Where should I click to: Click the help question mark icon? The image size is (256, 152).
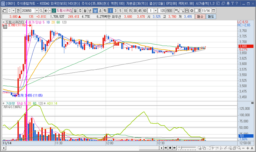[x=237, y=4]
